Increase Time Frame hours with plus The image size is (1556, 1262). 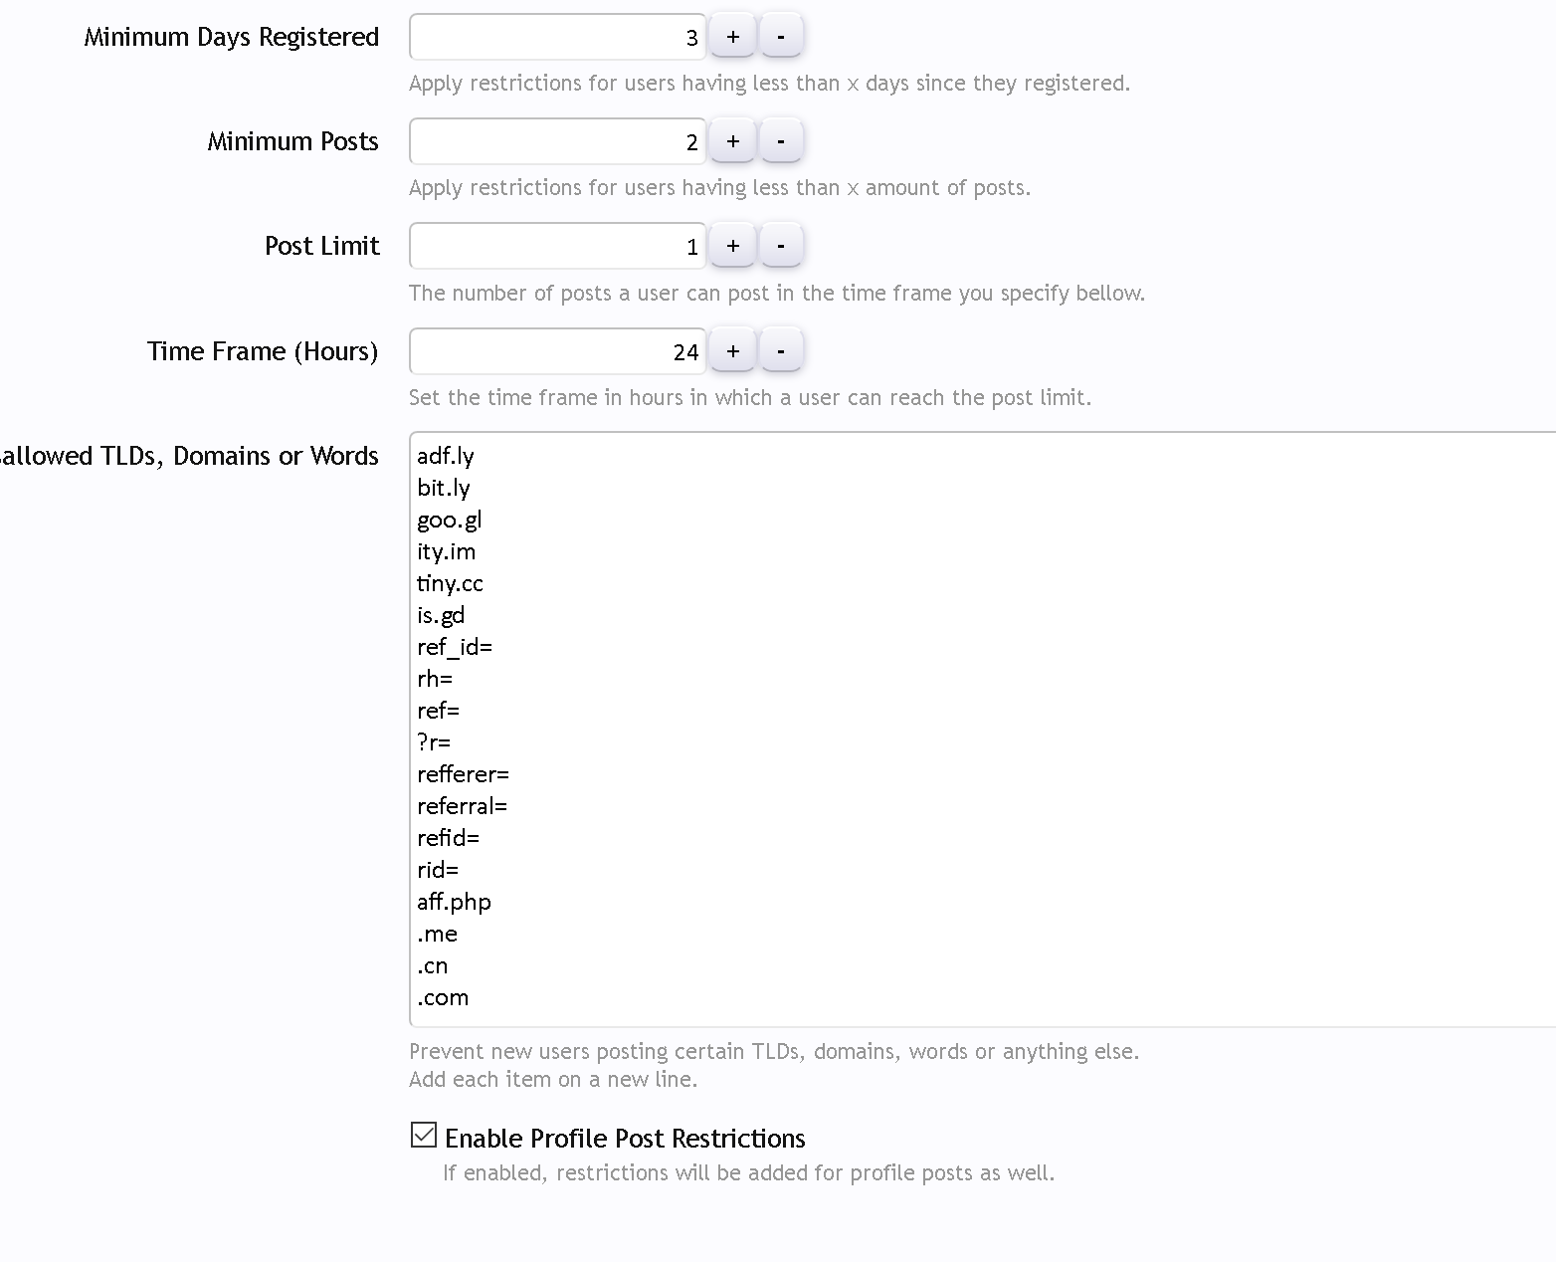coord(733,351)
